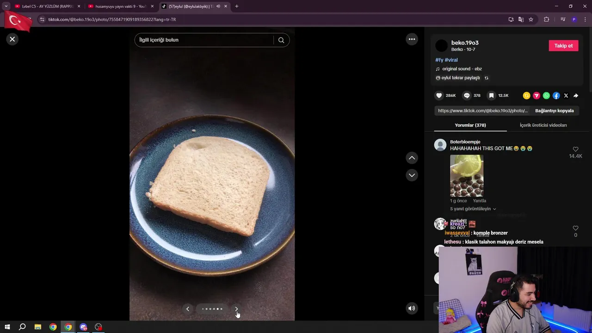Image resolution: width=592 pixels, height=333 pixels.
Task: Open the Chrome profile 'P' avatar
Action: point(574,19)
